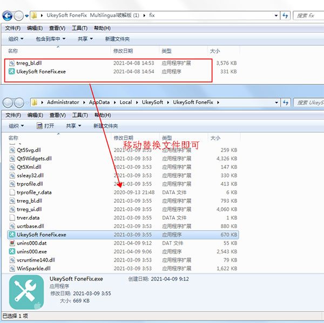Select highlighted UkeySoft FoneFix.exe icon in bottom list
This screenshot has height=323, width=324.
coord(12,235)
